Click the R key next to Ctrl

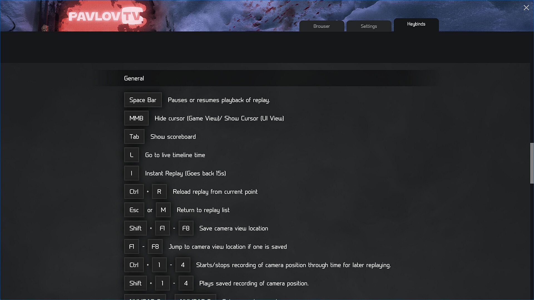[159, 192]
